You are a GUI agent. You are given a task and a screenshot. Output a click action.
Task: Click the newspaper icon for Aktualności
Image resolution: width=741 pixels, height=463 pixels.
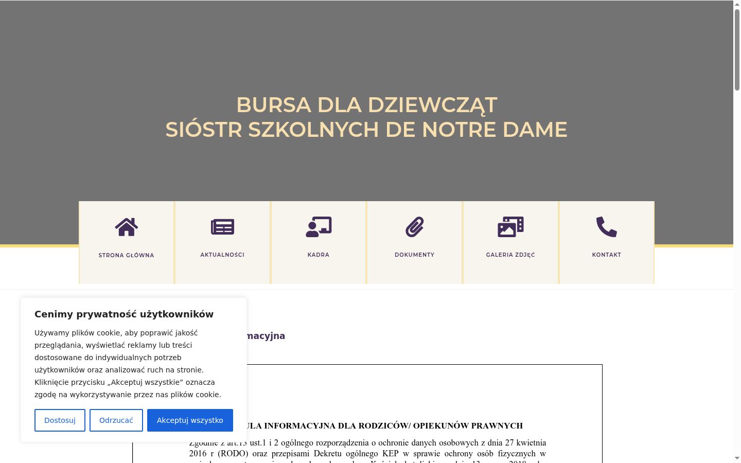point(222,227)
